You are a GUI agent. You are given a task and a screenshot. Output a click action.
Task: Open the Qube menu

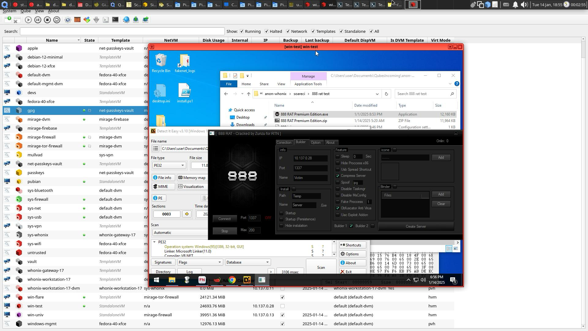point(25,11)
